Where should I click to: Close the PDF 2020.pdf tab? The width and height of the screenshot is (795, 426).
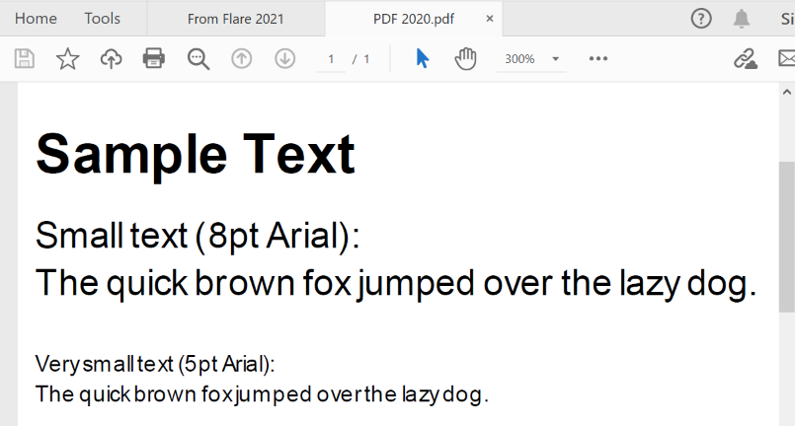click(x=490, y=18)
